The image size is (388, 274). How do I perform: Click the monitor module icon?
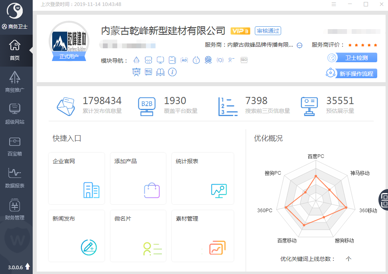pos(160,60)
